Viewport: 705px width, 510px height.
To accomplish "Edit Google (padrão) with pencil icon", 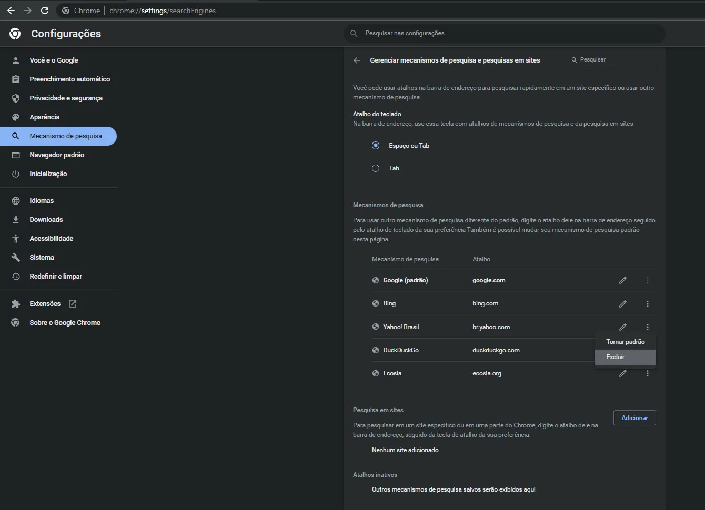I will click(x=623, y=280).
